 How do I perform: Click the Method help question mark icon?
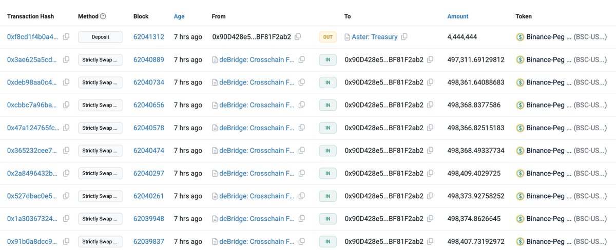coord(103,16)
